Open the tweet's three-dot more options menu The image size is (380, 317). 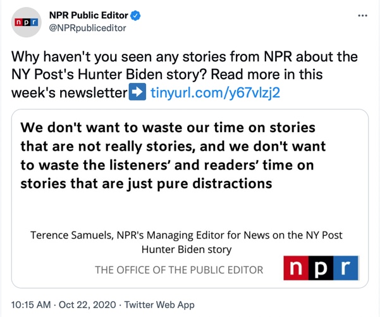pos(362,16)
